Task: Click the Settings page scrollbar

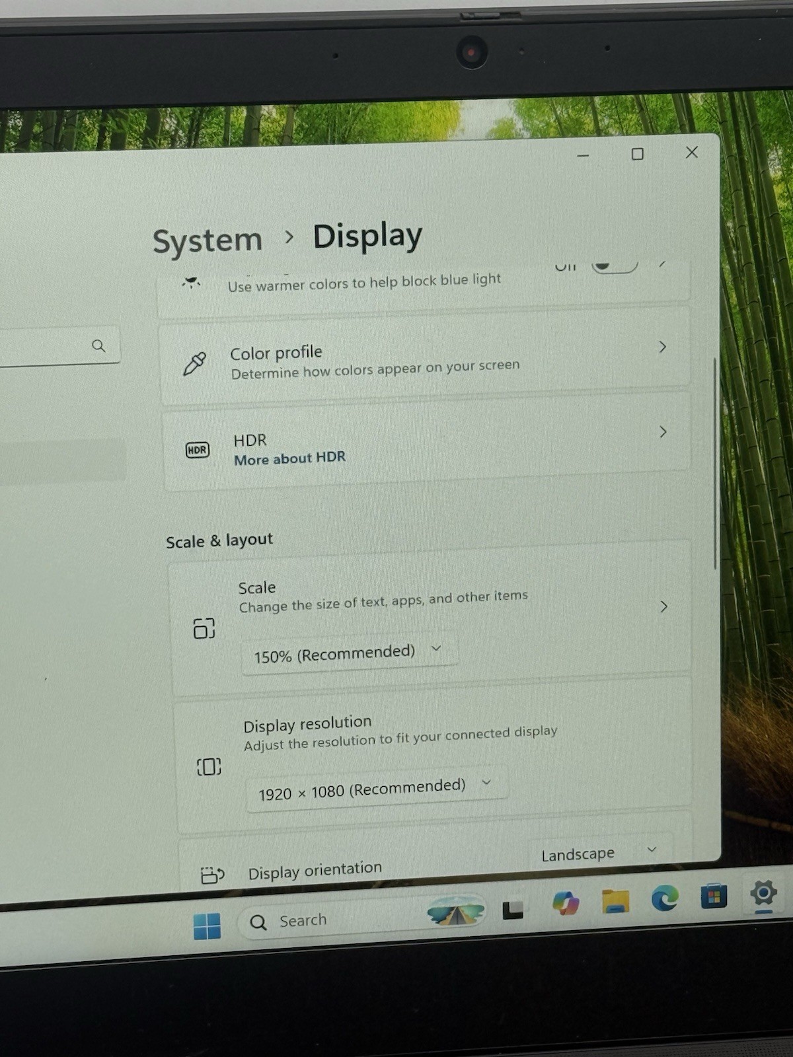Action: click(x=714, y=464)
